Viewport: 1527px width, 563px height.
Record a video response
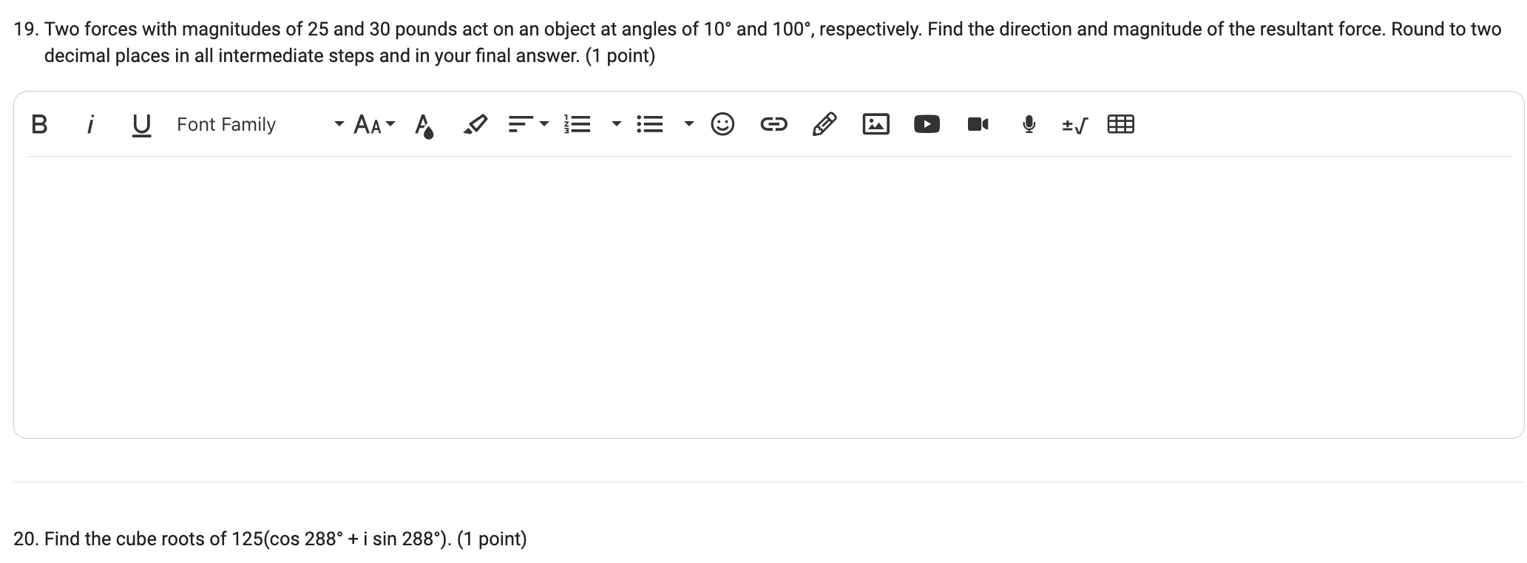pos(977,124)
